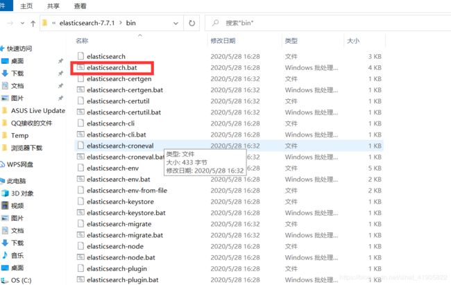This screenshot has width=451, height=285.
Task: Open recent locations dropdown arrow
Action: point(22,23)
